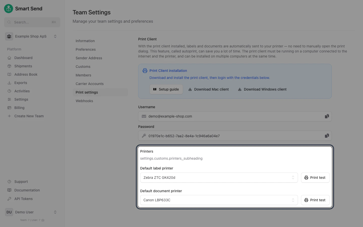Open the default label printer dropdown

(x=219, y=178)
